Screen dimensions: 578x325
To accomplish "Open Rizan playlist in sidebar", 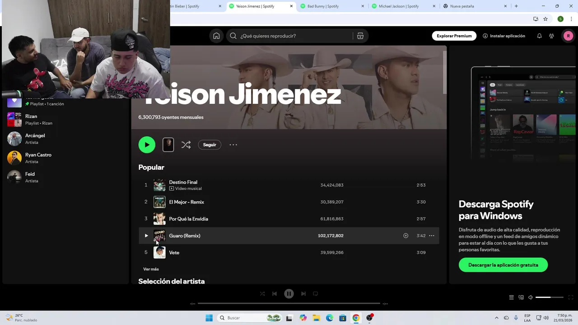I will 65,120.
